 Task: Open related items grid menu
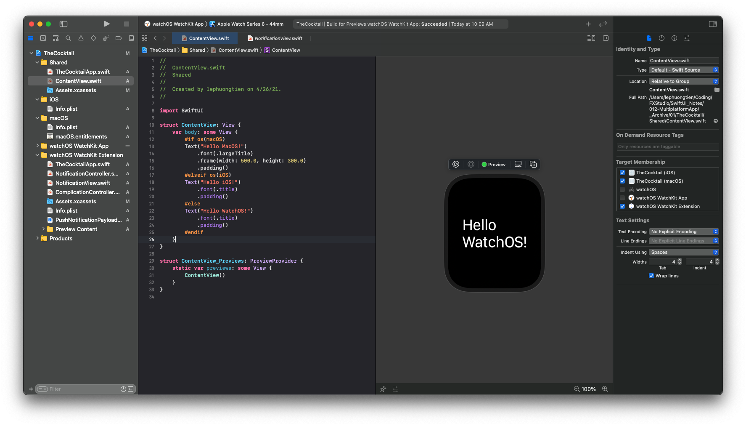point(145,38)
